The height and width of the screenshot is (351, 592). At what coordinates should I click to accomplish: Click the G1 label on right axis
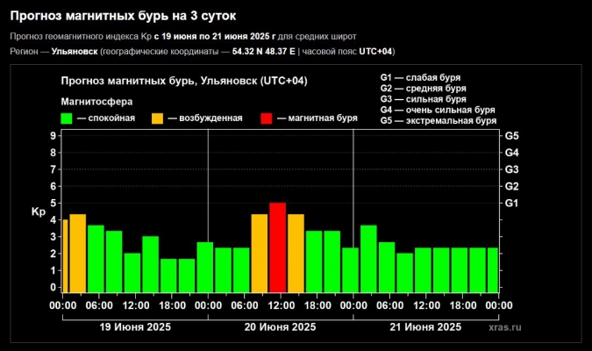[x=513, y=204]
